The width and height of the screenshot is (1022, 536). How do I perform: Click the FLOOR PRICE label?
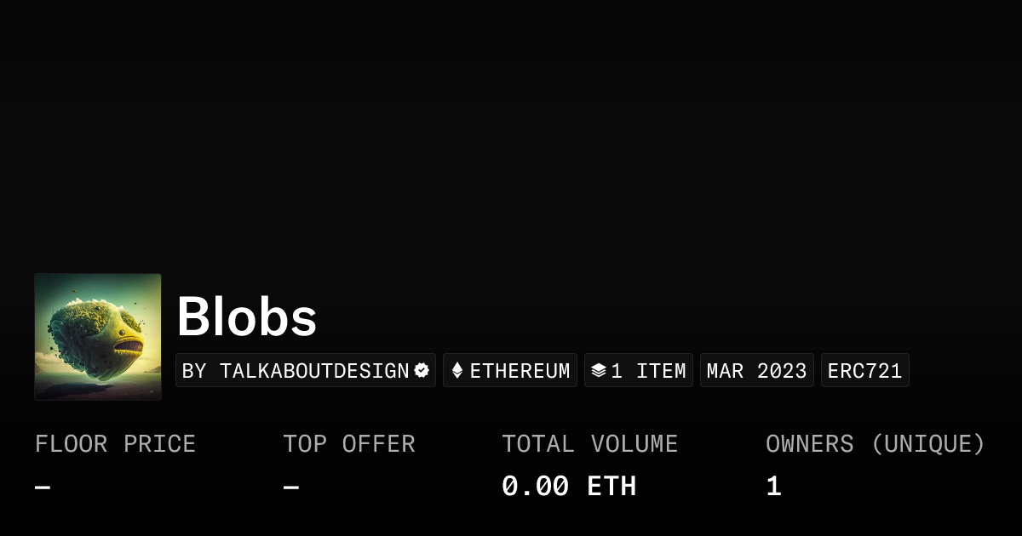point(115,444)
